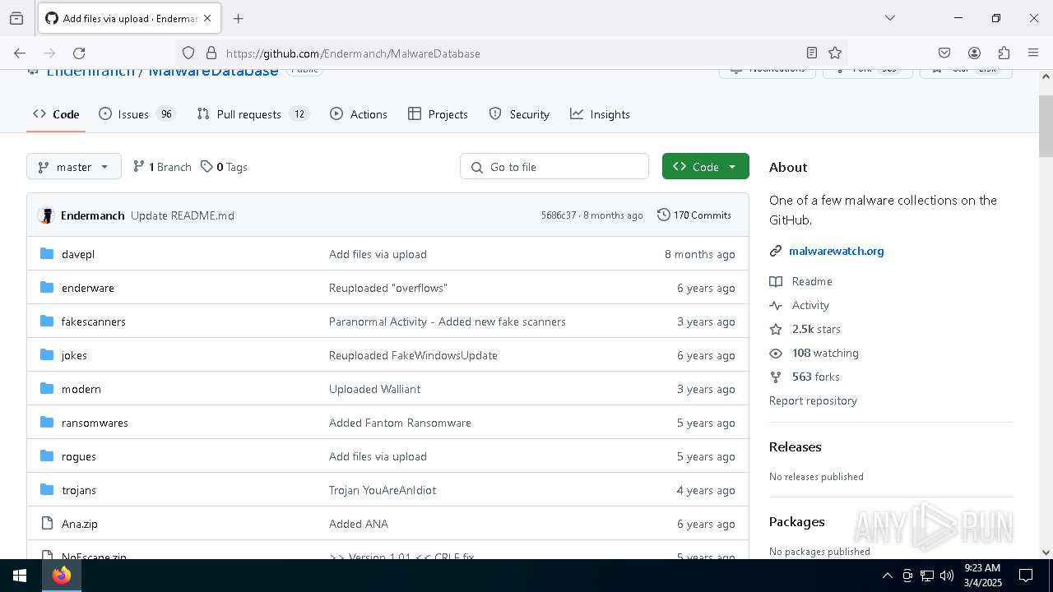Switch to the Actions tab
1053x592 pixels.
pyautogui.click(x=359, y=114)
